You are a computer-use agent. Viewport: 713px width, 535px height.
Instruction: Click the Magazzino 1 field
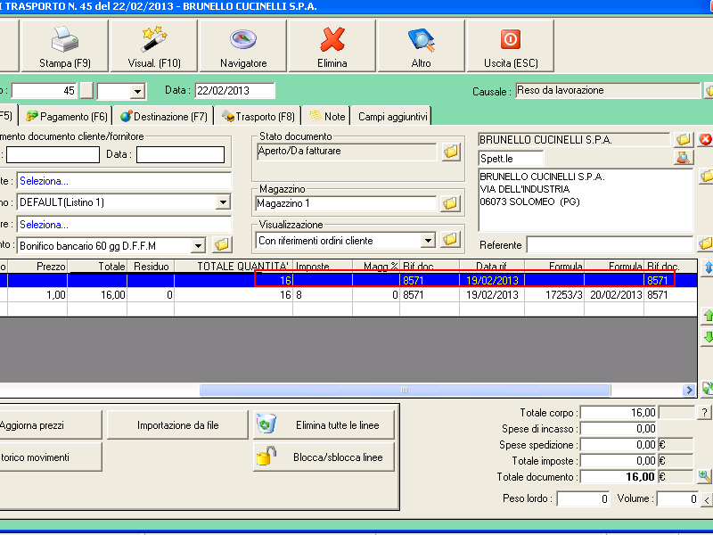click(x=346, y=203)
